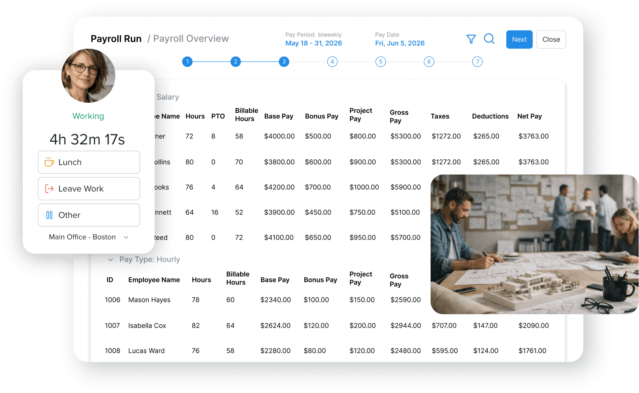Select step 1 in the payroll progress tracker

(x=187, y=61)
